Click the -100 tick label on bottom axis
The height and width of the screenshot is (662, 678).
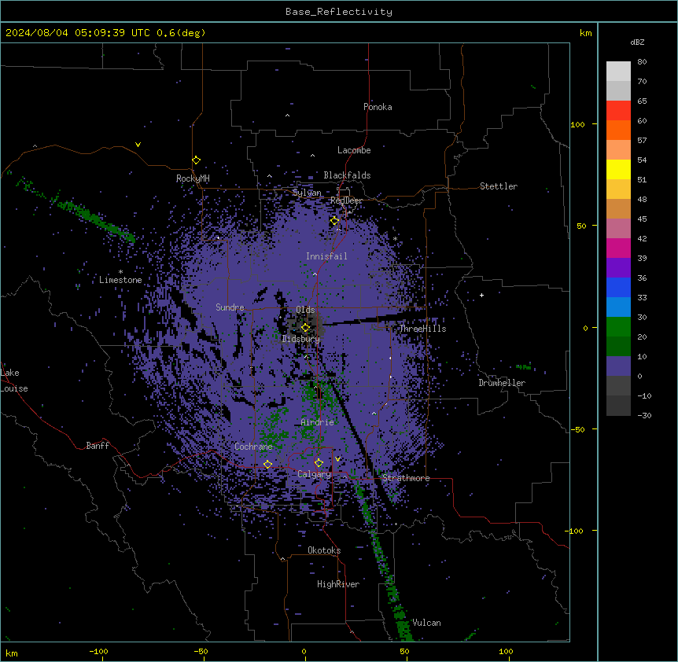pos(98,651)
